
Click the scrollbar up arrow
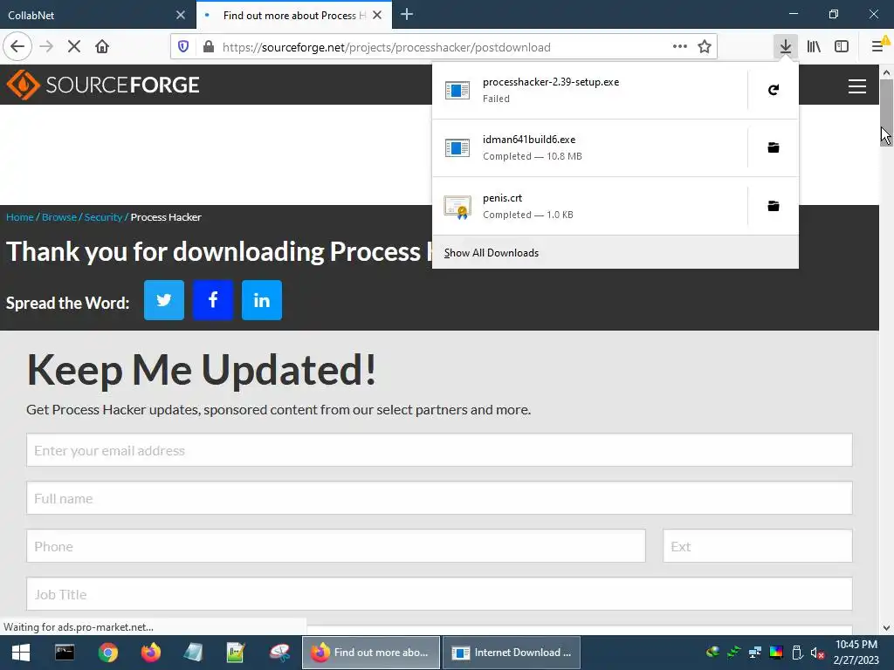point(886,72)
